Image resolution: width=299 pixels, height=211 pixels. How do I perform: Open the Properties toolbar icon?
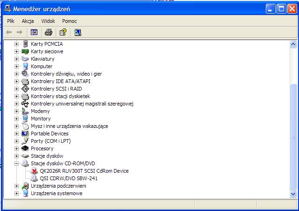click(63, 32)
